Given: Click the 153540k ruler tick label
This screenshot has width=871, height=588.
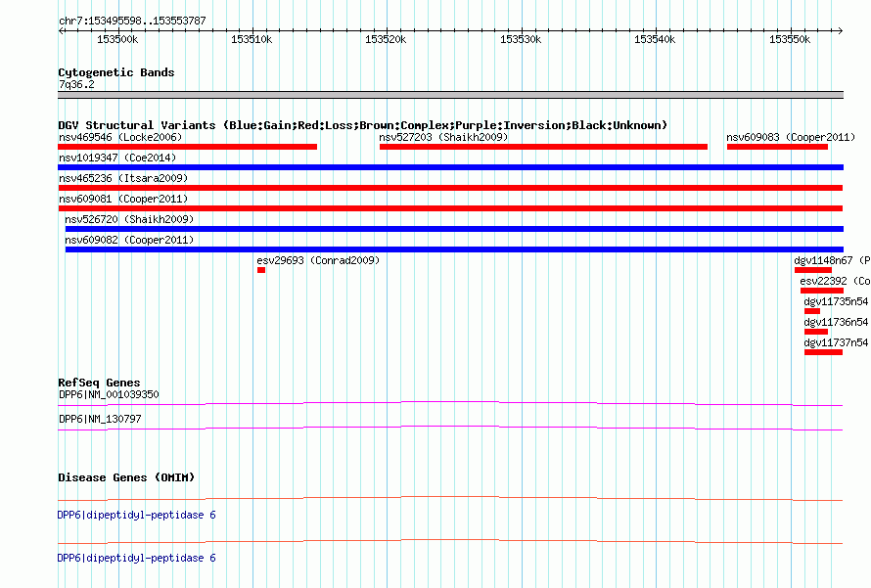Looking at the screenshot, I should [655, 39].
